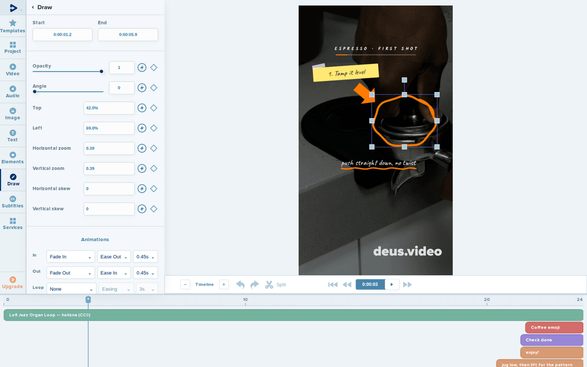
Task: Toggle the Left keyframe diamond
Action: (x=154, y=128)
